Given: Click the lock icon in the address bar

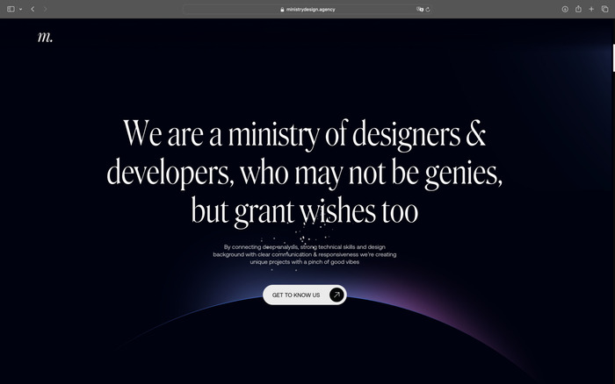Looking at the screenshot, I should click(282, 10).
